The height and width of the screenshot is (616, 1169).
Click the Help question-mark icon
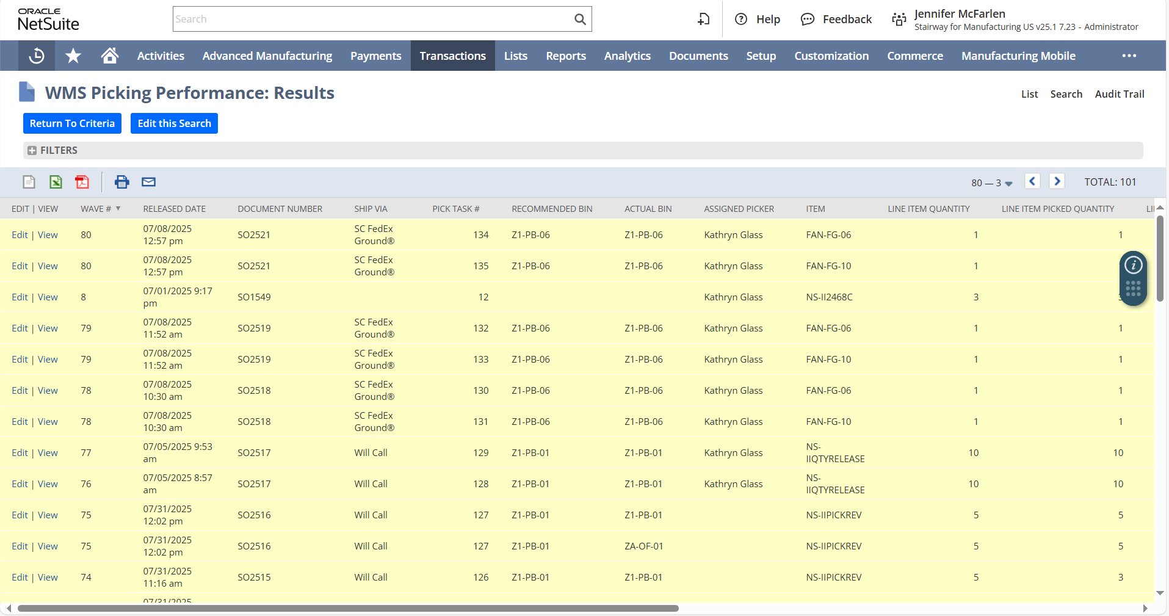click(x=741, y=20)
